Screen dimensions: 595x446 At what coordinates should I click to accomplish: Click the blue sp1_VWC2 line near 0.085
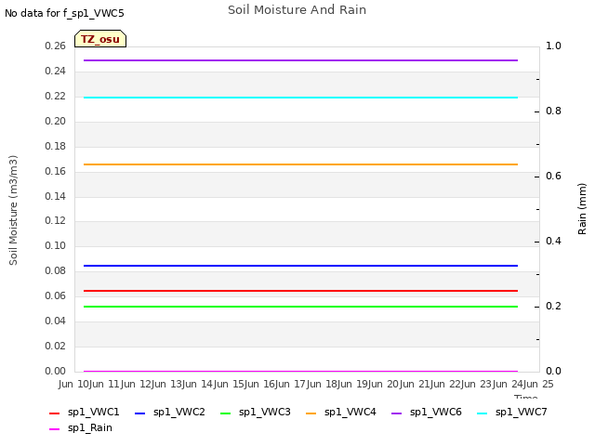coord(300,266)
